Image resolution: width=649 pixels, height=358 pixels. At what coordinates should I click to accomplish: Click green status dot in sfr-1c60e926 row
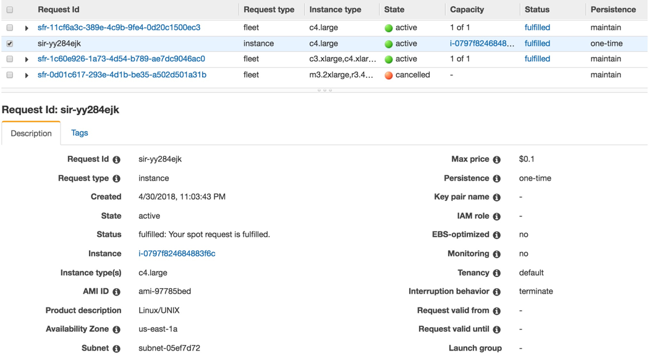pyautogui.click(x=388, y=59)
